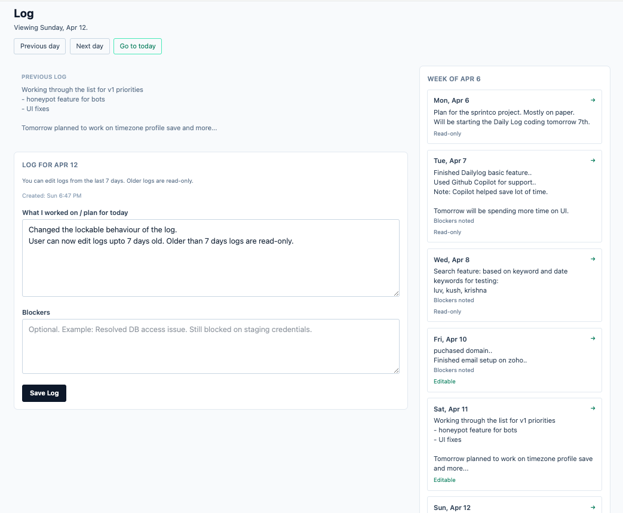Click the Log page heading
The image size is (623, 513).
pos(24,13)
